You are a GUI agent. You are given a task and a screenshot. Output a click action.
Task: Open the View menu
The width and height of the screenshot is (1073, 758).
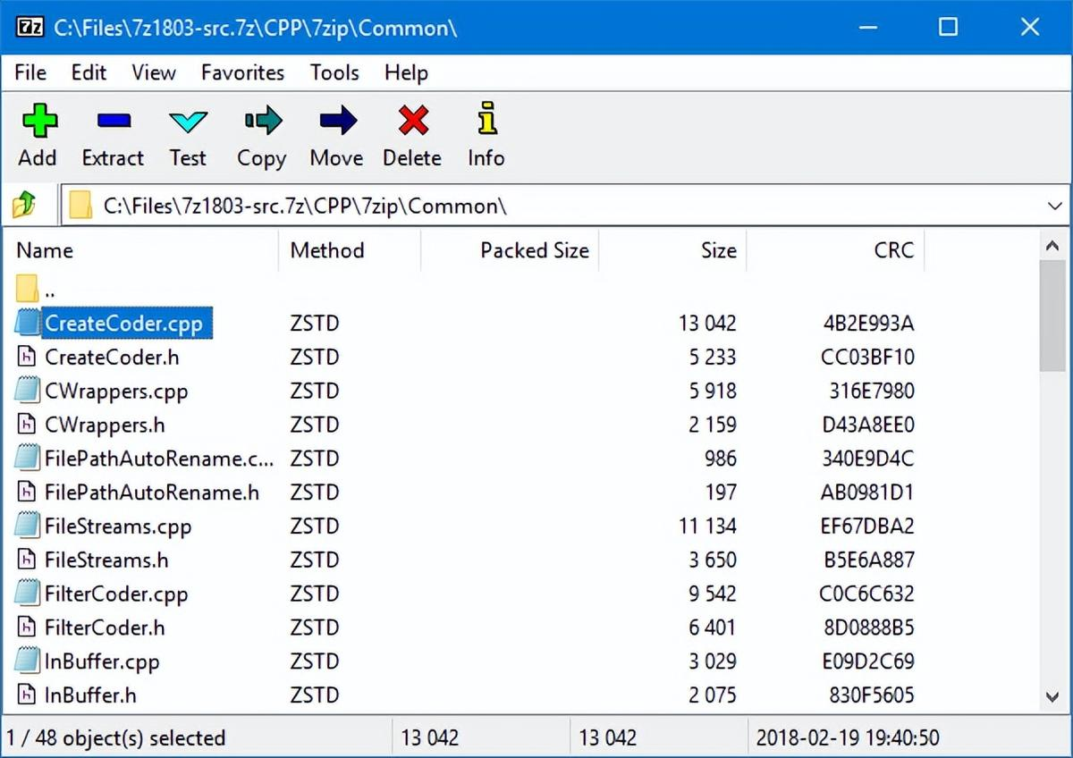pos(154,72)
